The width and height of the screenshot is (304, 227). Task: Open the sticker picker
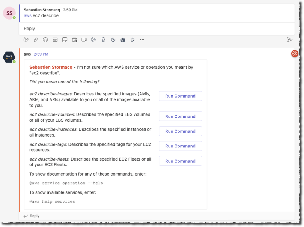[65, 39]
